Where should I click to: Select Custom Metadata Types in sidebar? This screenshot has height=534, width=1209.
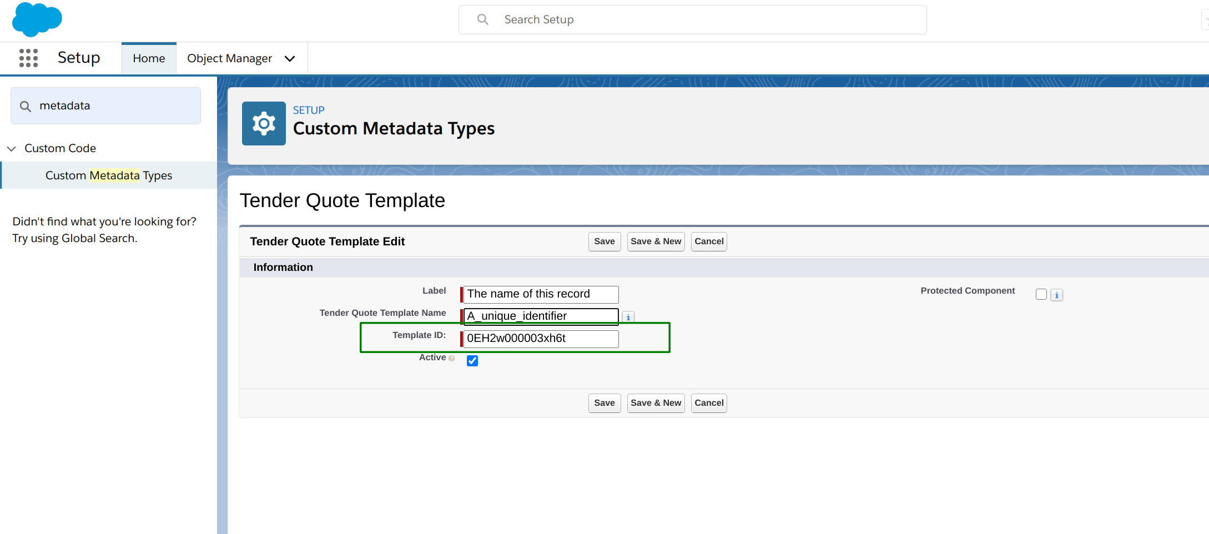pos(109,175)
